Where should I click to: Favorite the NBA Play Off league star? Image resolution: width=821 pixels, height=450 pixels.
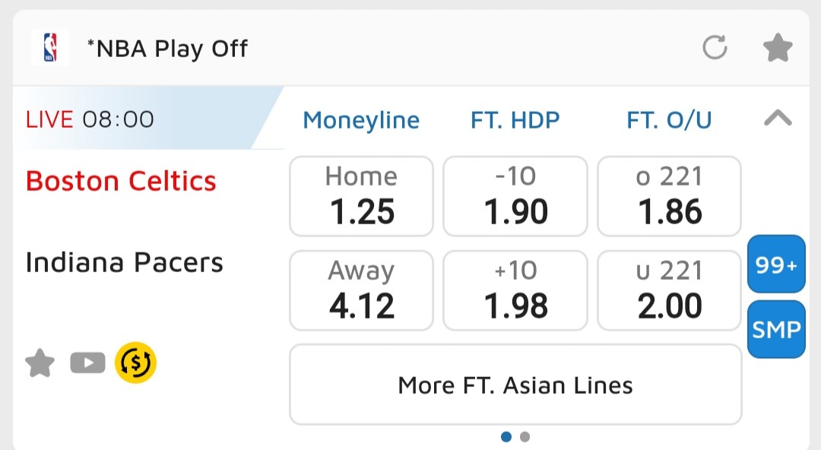[x=777, y=49]
